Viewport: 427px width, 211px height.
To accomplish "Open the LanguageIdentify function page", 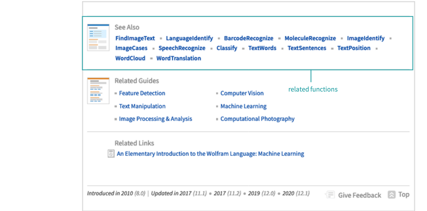I will pos(189,38).
